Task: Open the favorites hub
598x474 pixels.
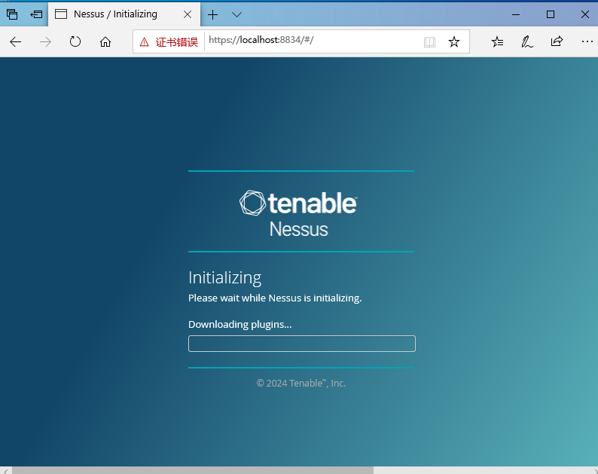Action: coord(497,41)
